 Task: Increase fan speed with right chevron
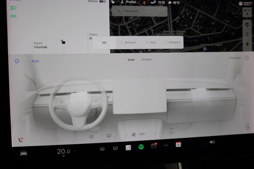tap(155, 133)
